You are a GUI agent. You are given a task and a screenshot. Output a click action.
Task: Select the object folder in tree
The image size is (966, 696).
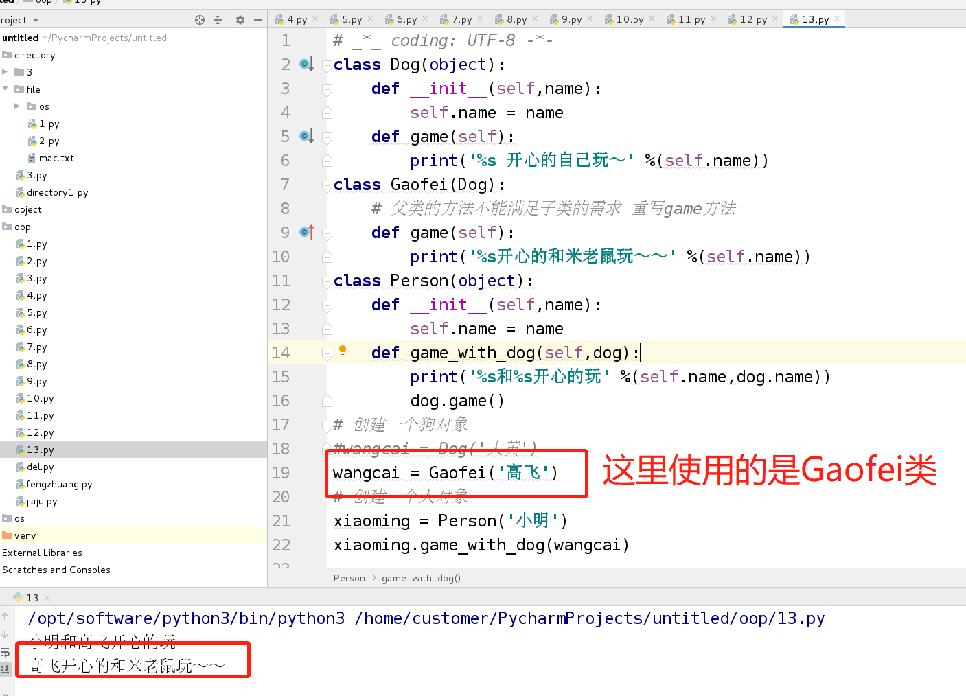tap(27, 209)
